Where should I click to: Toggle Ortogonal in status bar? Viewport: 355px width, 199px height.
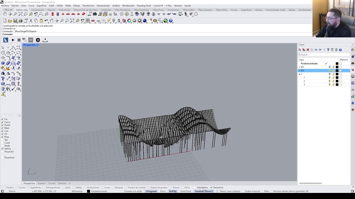point(151,191)
